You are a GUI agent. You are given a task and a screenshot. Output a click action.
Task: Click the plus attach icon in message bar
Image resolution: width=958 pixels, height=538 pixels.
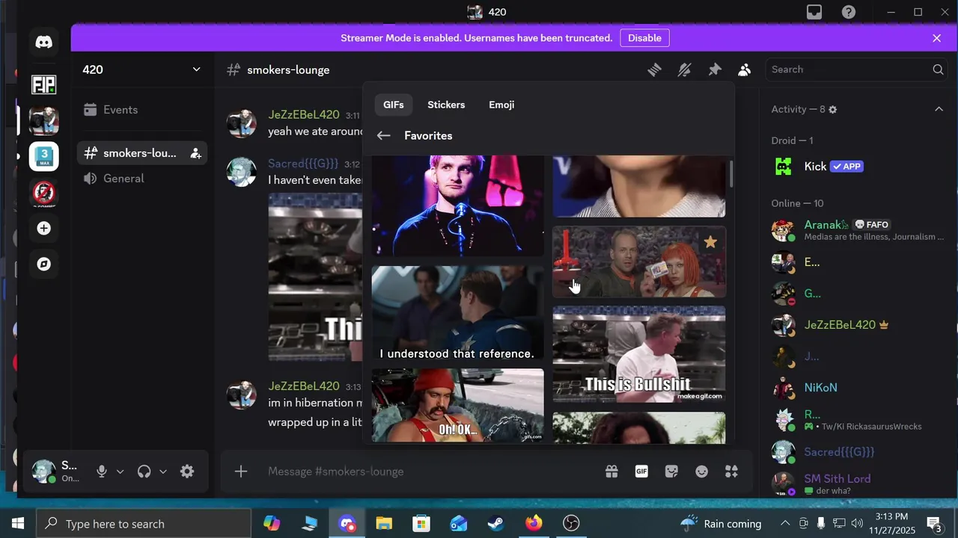[x=240, y=471]
